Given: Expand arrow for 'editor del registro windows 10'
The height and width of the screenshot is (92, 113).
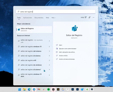Looking at the screenshot, I should click(x=49, y=47).
